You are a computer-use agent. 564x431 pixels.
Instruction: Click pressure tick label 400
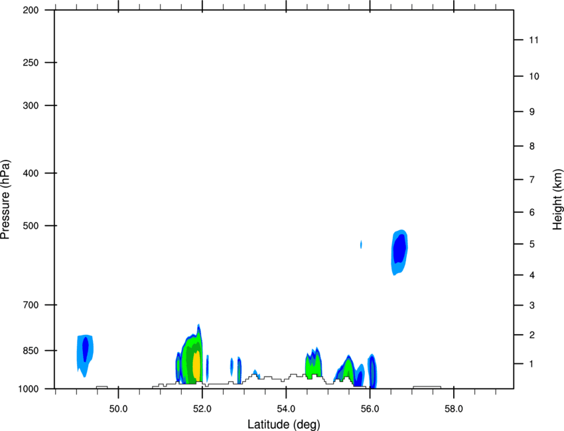(31, 173)
